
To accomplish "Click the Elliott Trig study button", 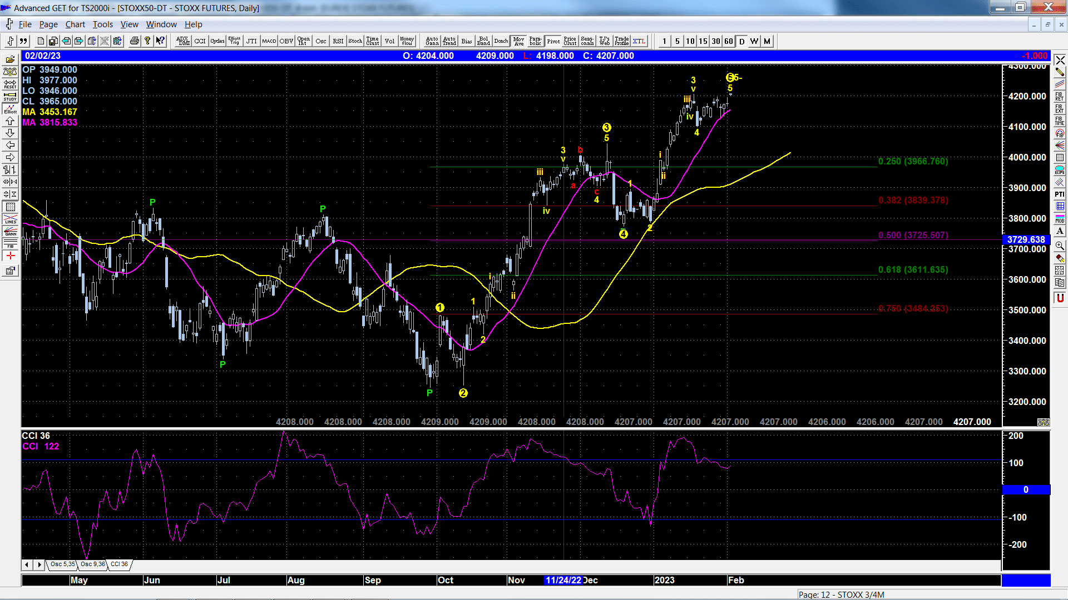I will (x=234, y=41).
